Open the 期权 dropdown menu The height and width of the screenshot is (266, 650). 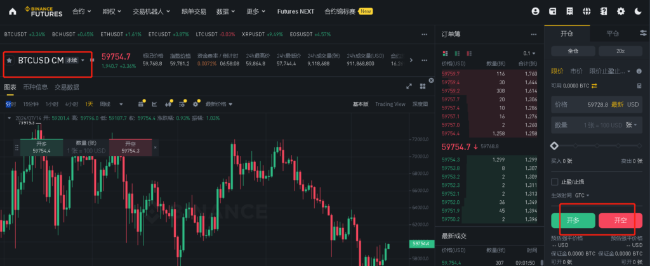point(112,11)
